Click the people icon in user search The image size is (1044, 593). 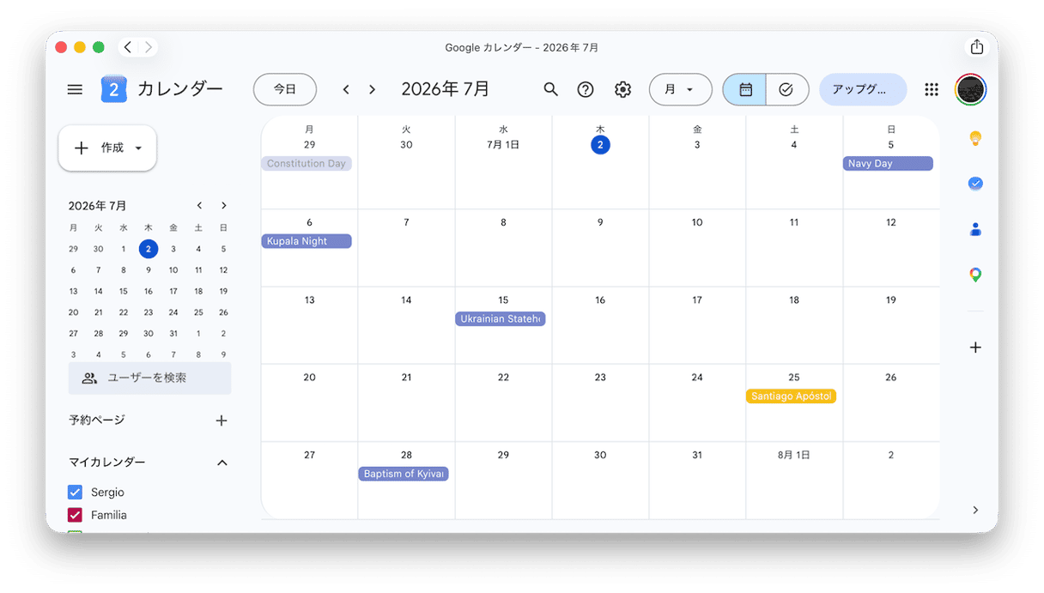click(x=89, y=378)
